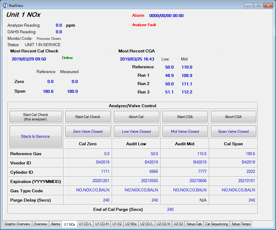Click the red Analyzer Fault alarm text
276x230 pixels.
click(144, 25)
